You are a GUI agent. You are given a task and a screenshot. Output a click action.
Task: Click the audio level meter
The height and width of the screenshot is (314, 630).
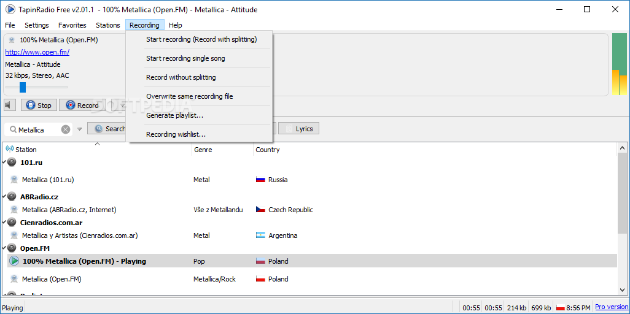click(619, 64)
